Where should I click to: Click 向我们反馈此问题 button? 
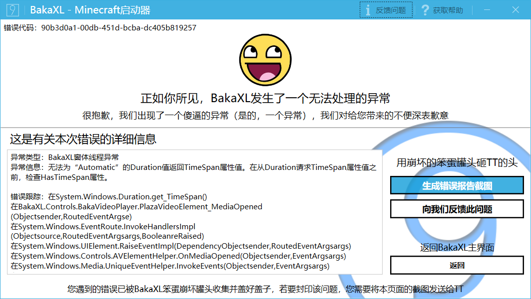click(457, 209)
